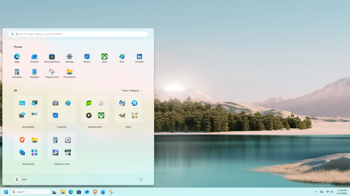This screenshot has width=350, height=196.
Task: Open On-Screen Keyboard in Accessibility group
Action: click(x=22, y=103)
